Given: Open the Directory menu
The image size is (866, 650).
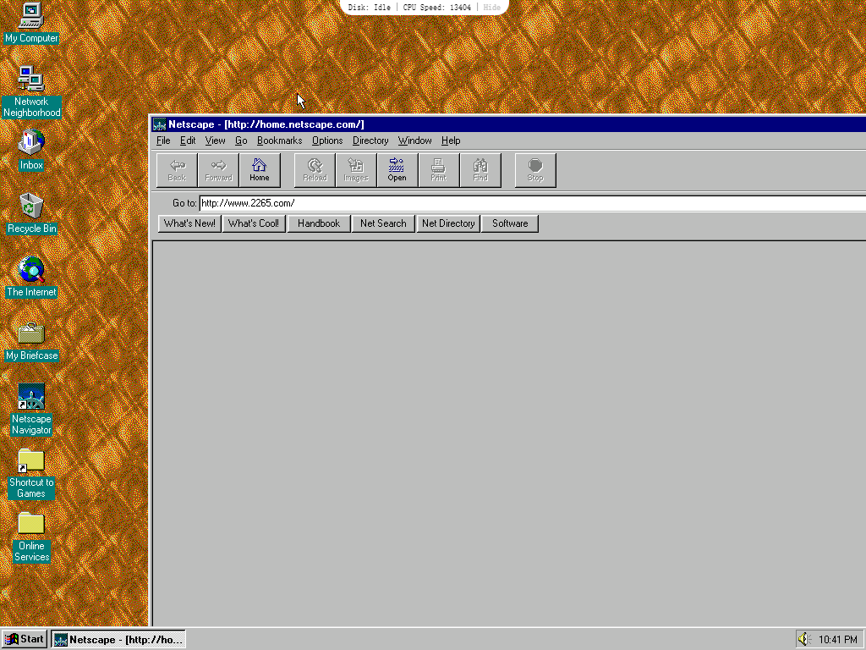Looking at the screenshot, I should tap(370, 140).
